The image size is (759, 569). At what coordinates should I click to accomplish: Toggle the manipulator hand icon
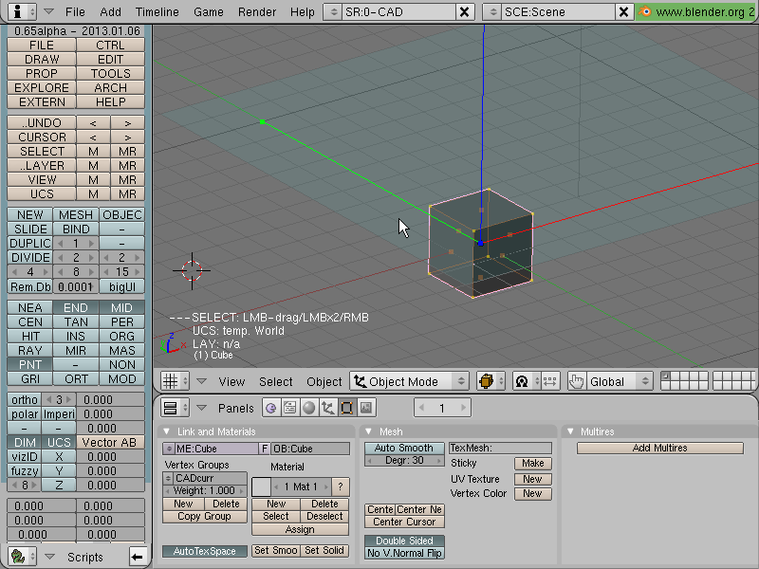[576, 381]
